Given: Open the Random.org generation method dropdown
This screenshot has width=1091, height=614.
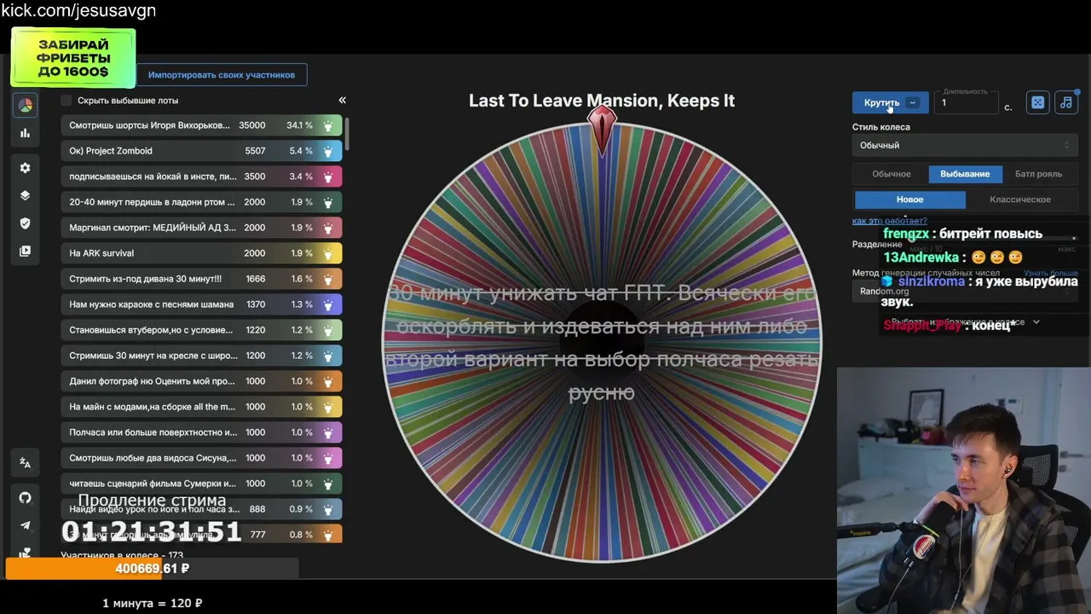Looking at the screenshot, I should (x=965, y=292).
